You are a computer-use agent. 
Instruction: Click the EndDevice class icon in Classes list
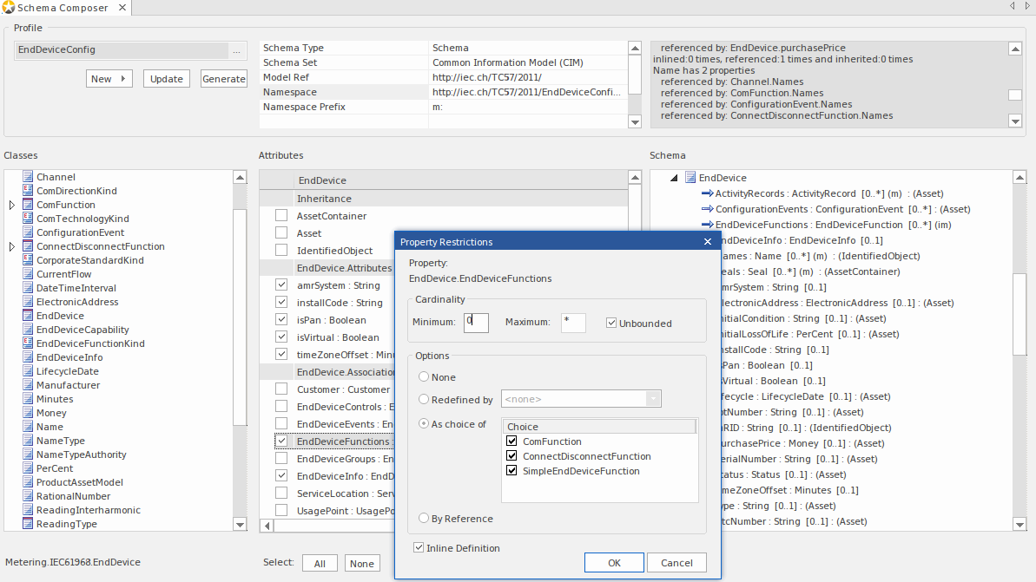point(28,316)
